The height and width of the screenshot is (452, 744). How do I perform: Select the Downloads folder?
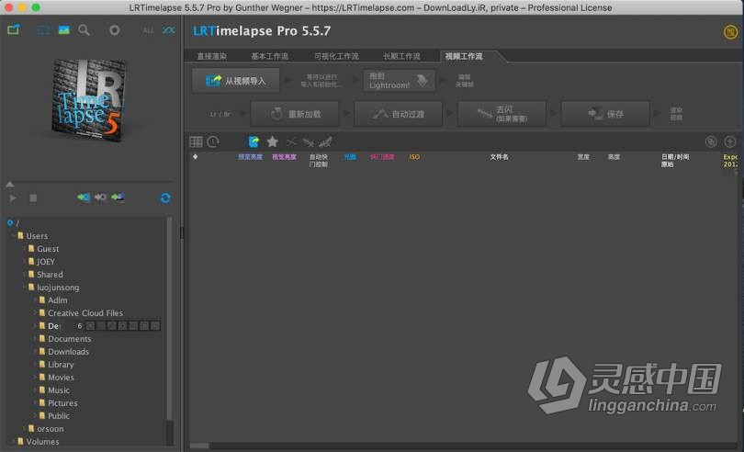pos(68,351)
